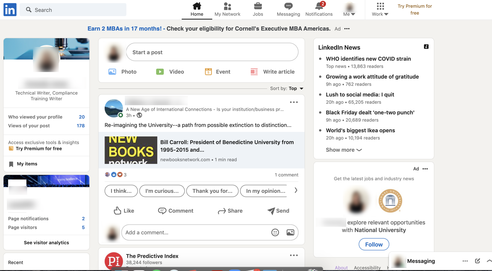Open the LinkedIn logo home icon
This screenshot has height=271, width=492.
10,10
